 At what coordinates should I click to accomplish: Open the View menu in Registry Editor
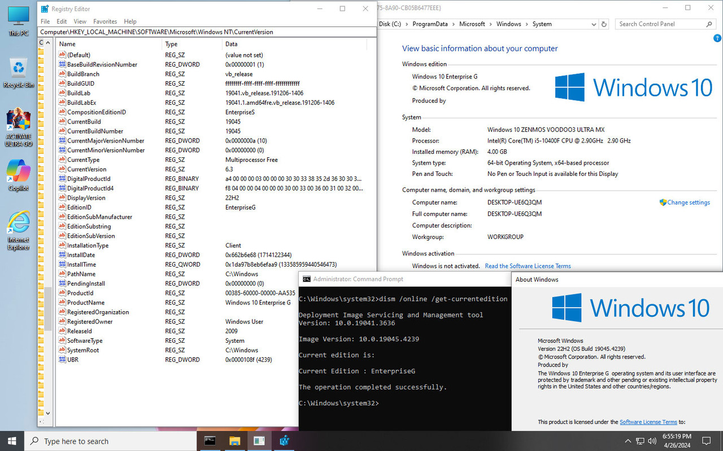coord(80,21)
